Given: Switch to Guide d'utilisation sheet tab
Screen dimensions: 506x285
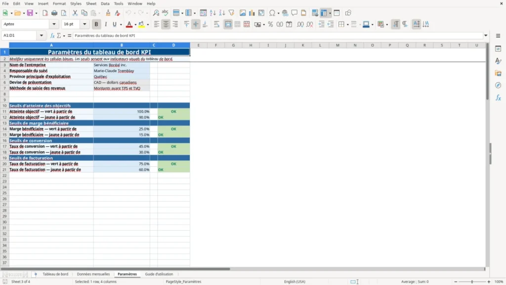Looking at the screenshot, I should [x=159, y=274].
